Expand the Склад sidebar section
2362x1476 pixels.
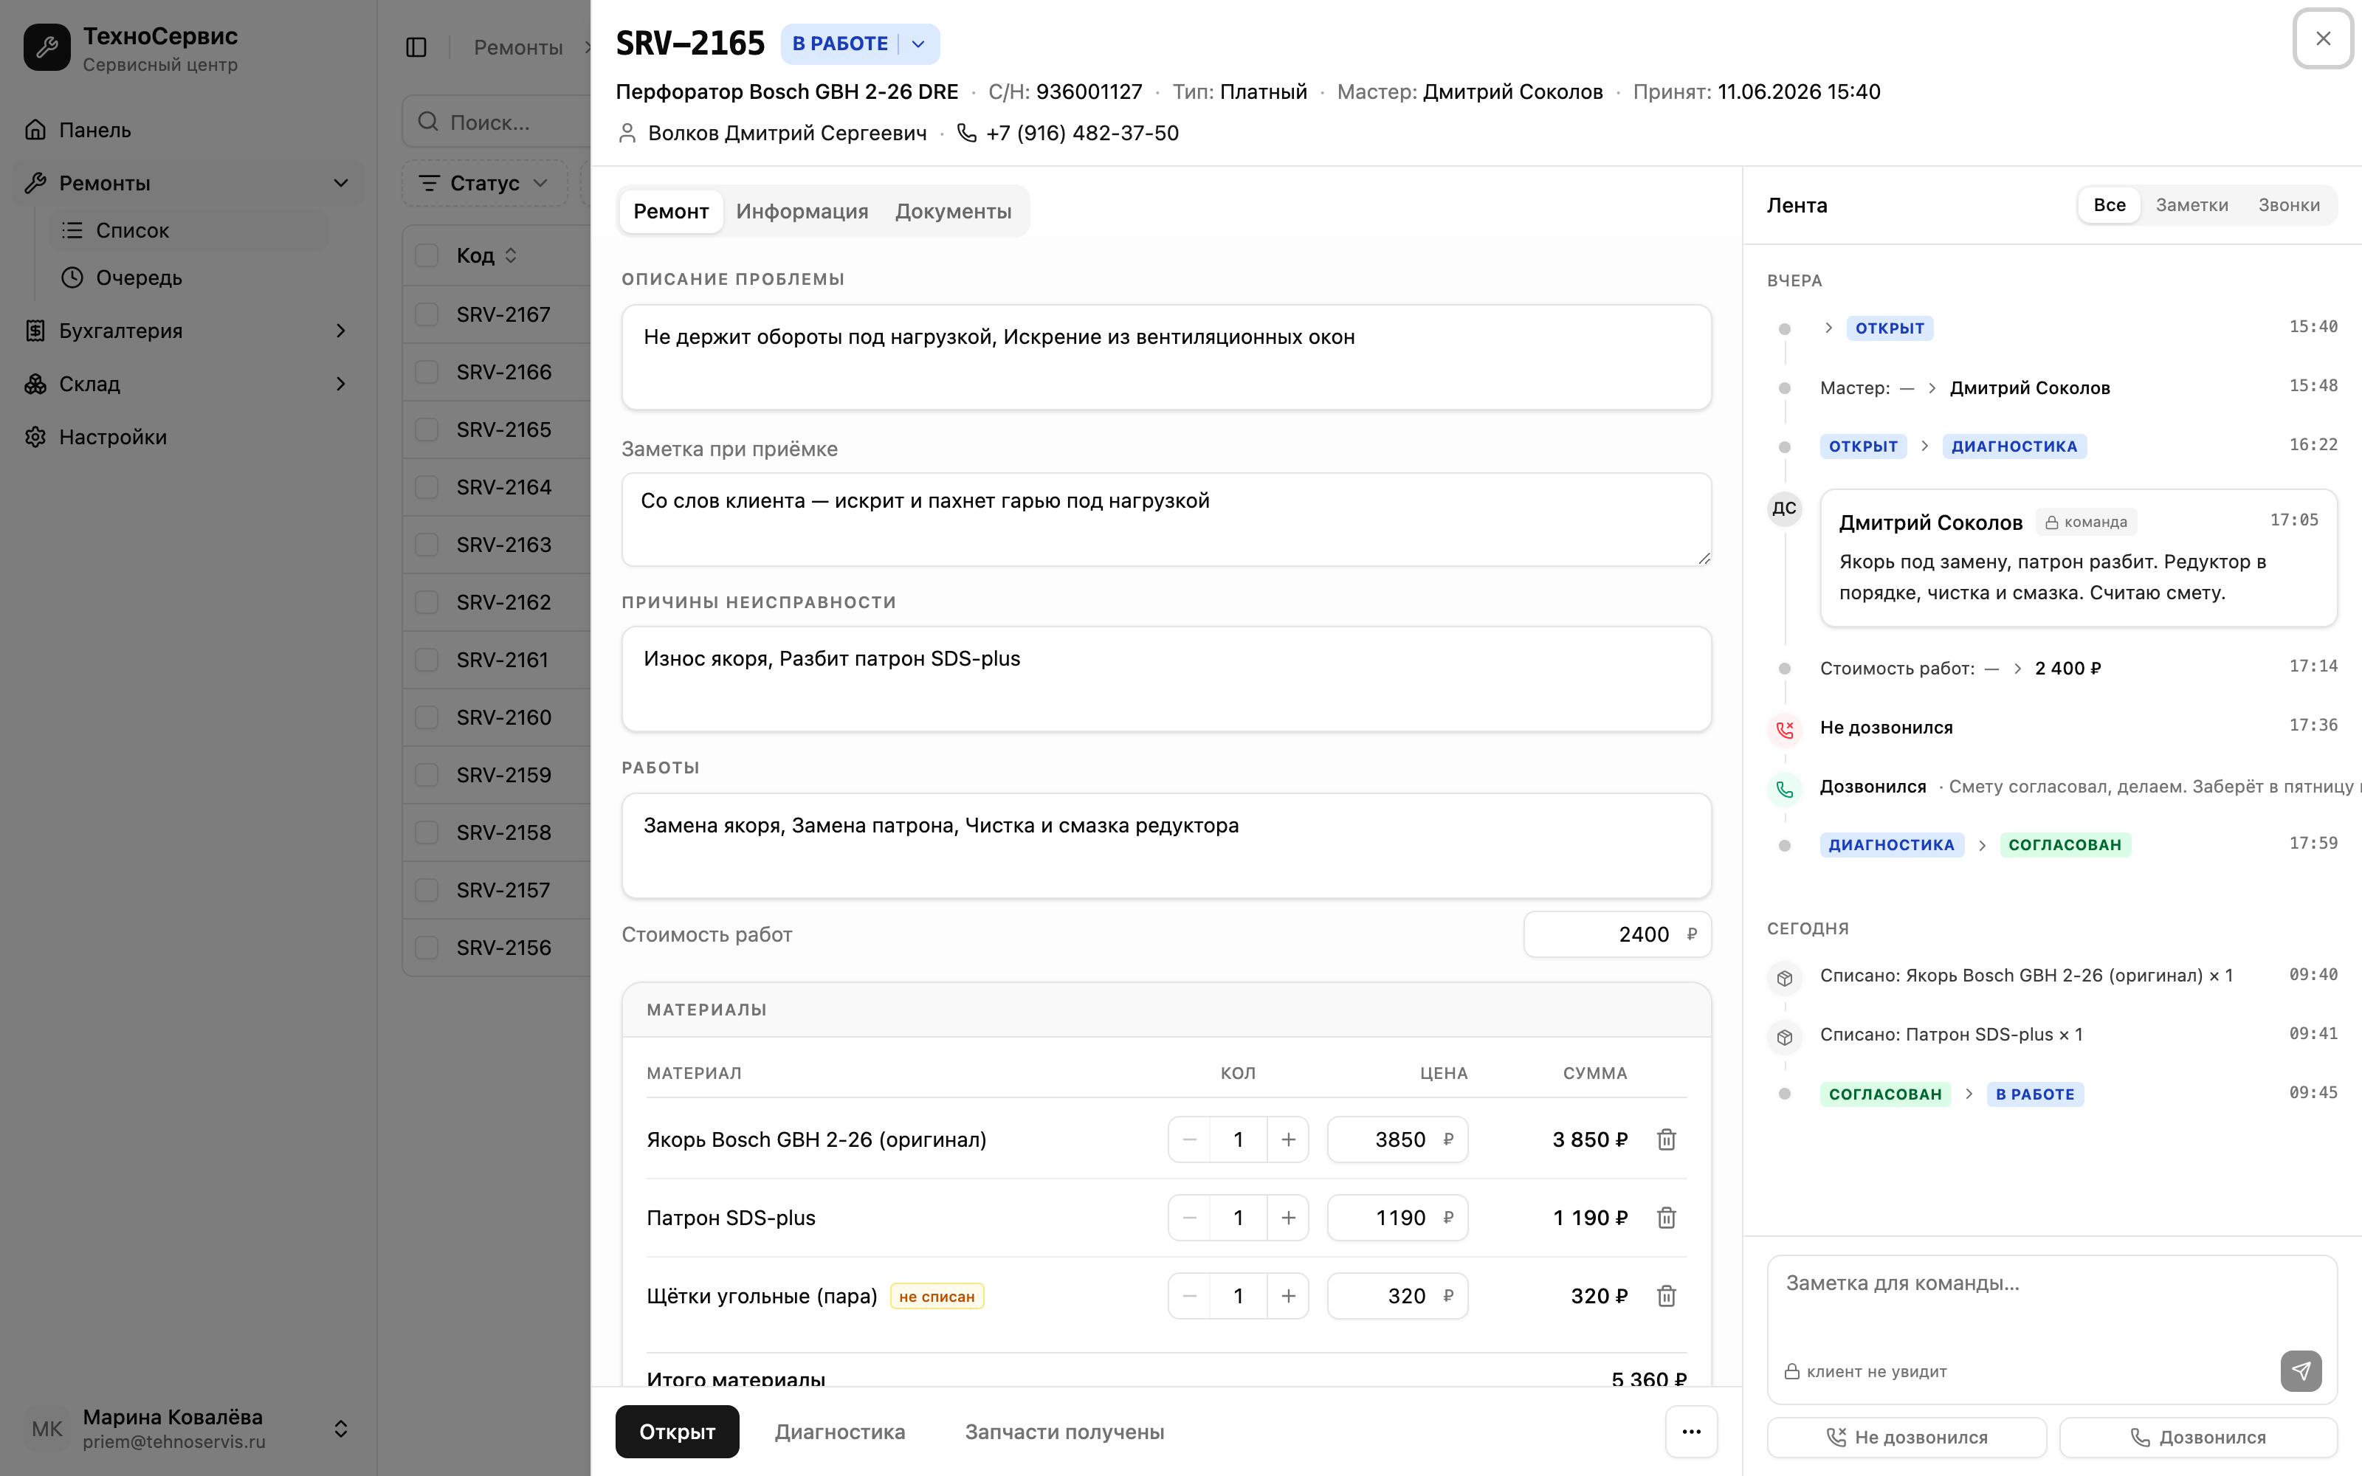point(340,384)
